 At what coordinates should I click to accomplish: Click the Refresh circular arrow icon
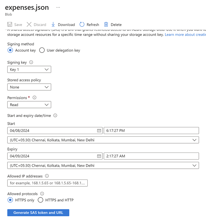pos(82,24)
